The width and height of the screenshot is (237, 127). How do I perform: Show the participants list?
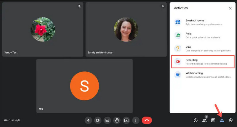(x=204, y=120)
